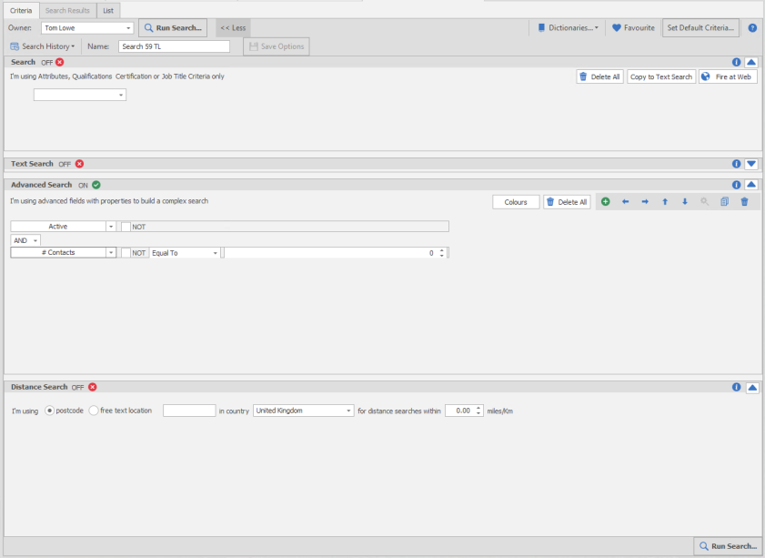Image resolution: width=765 pixels, height=558 pixels.
Task: Open the help question mark icon
Action: pyautogui.click(x=752, y=28)
